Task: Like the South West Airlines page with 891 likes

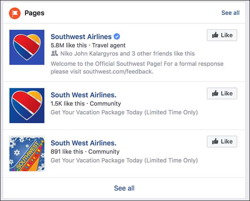Action: pyautogui.click(x=222, y=141)
